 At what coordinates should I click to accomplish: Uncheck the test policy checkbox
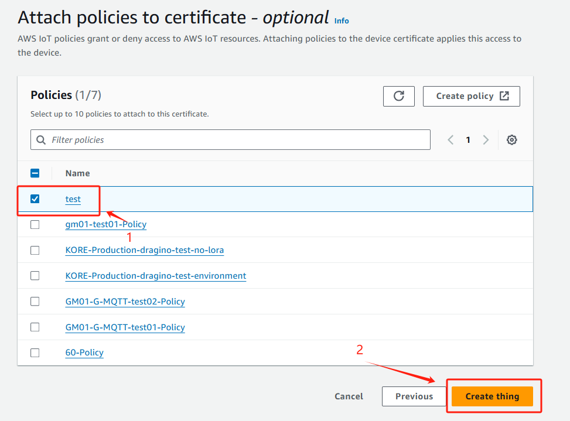pos(35,199)
